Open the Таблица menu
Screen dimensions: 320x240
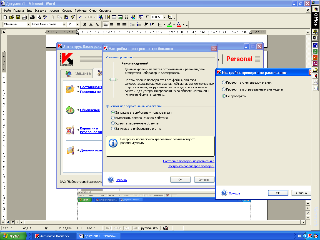pos(81,11)
